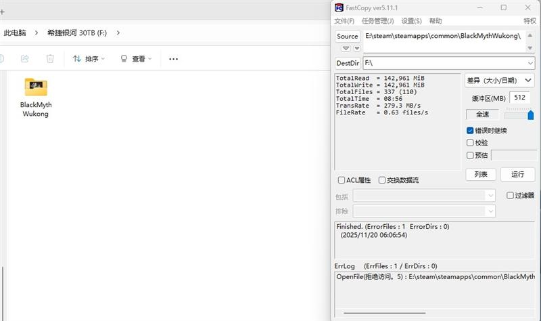541x321 pixels.
Task: Click the DestDir button in FastCopy
Action: pyautogui.click(x=348, y=63)
